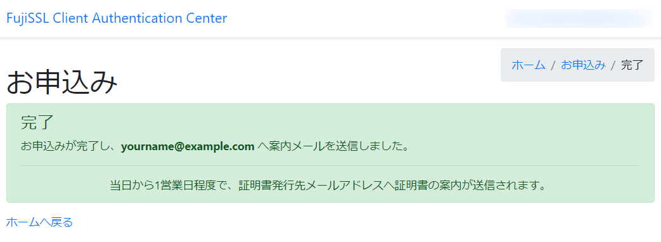Go to ホーム in the breadcrumb

(528, 65)
